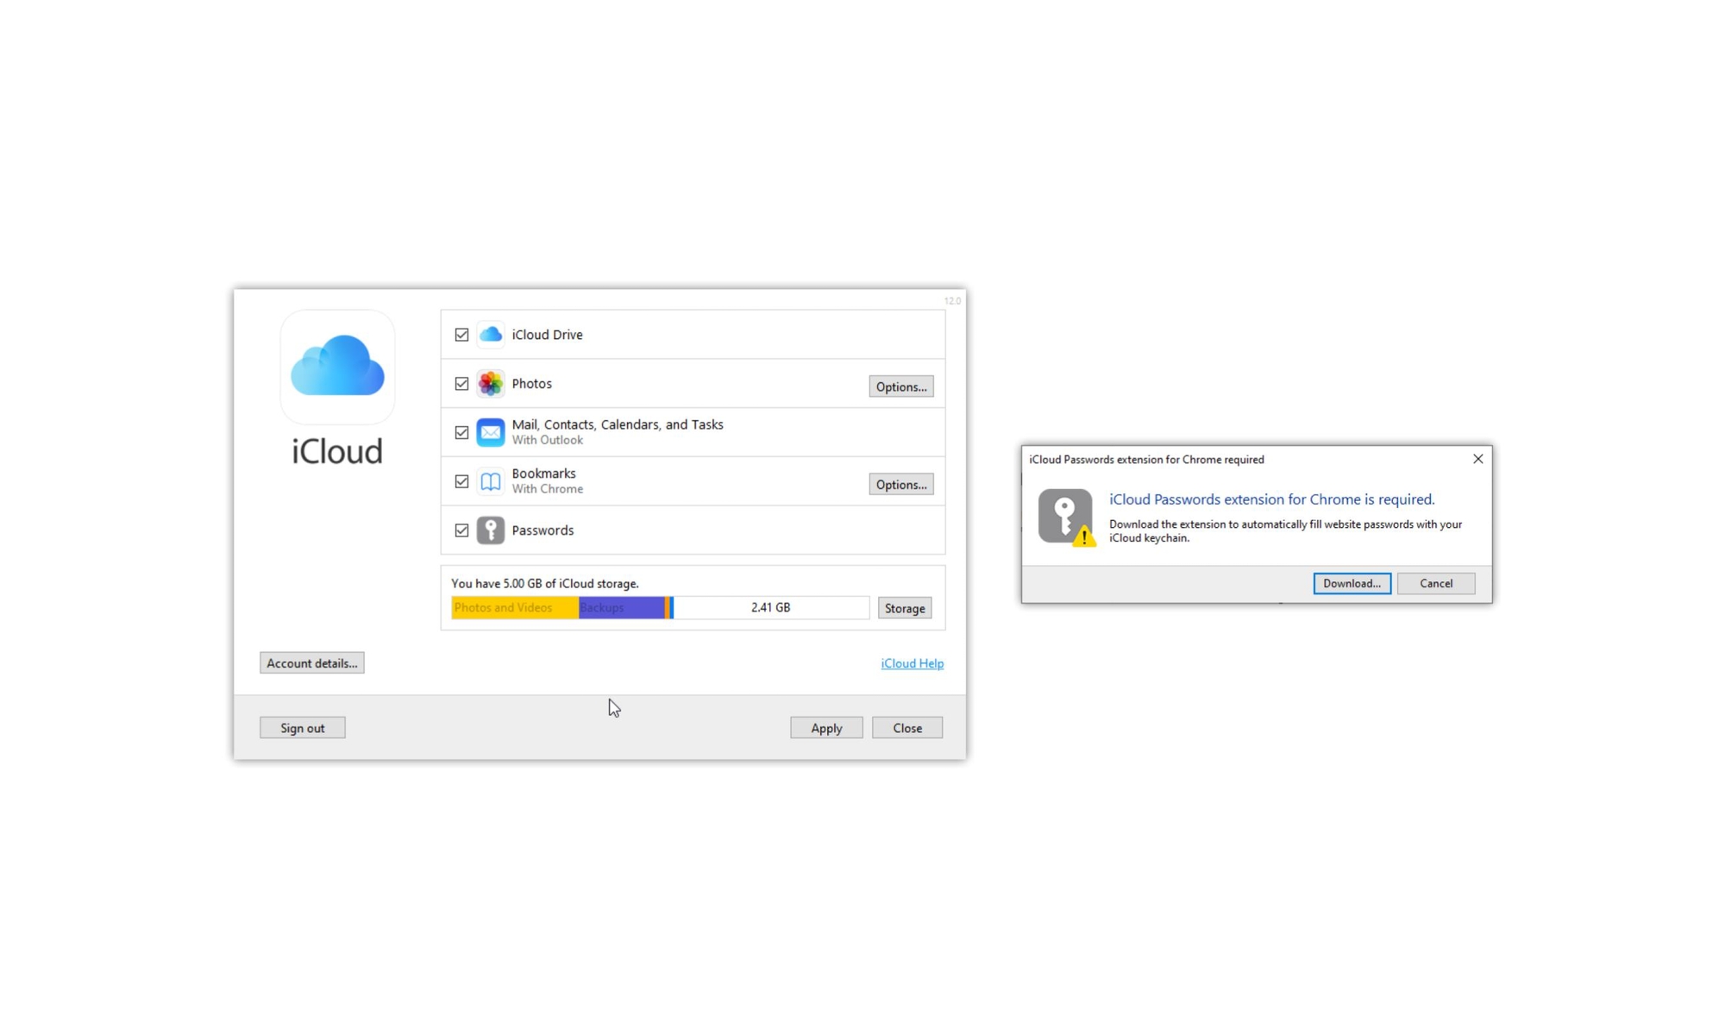Open Account details

pos(311,663)
